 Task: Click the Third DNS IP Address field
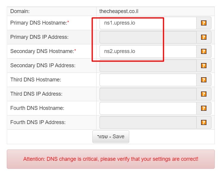[x=148, y=94]
